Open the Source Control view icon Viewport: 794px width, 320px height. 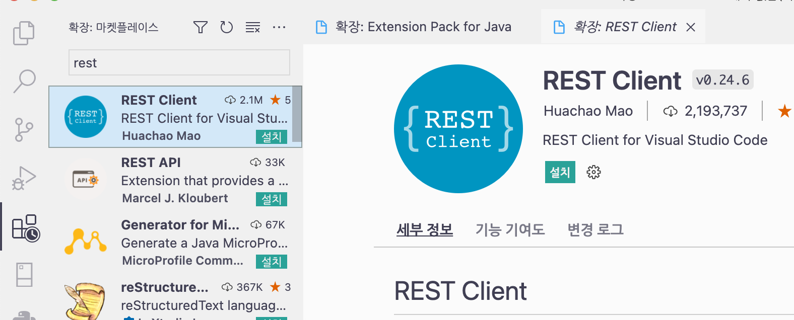pyautogui.click(x=24, y=130)
